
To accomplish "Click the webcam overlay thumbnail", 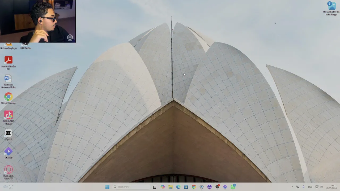I will tap(38, 21).
